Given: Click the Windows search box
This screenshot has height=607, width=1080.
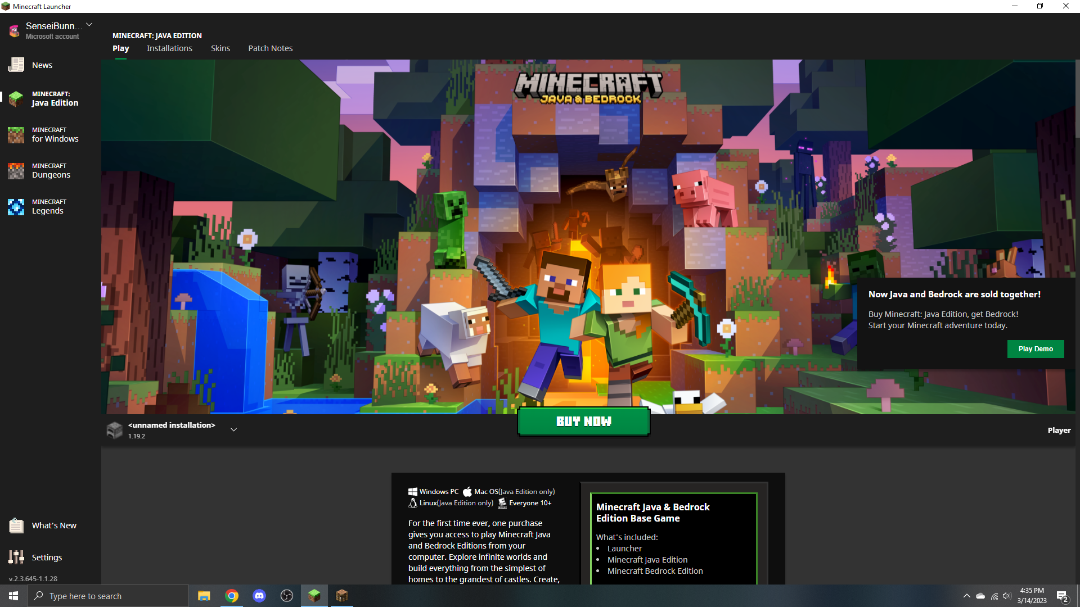Looking at the screenshot, I should coord(108,596).
